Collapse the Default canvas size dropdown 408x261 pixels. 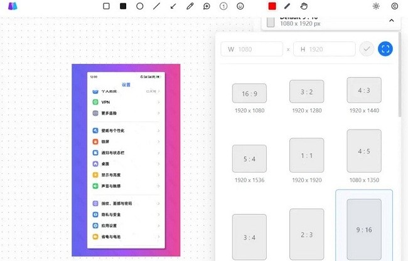point(391,21)
